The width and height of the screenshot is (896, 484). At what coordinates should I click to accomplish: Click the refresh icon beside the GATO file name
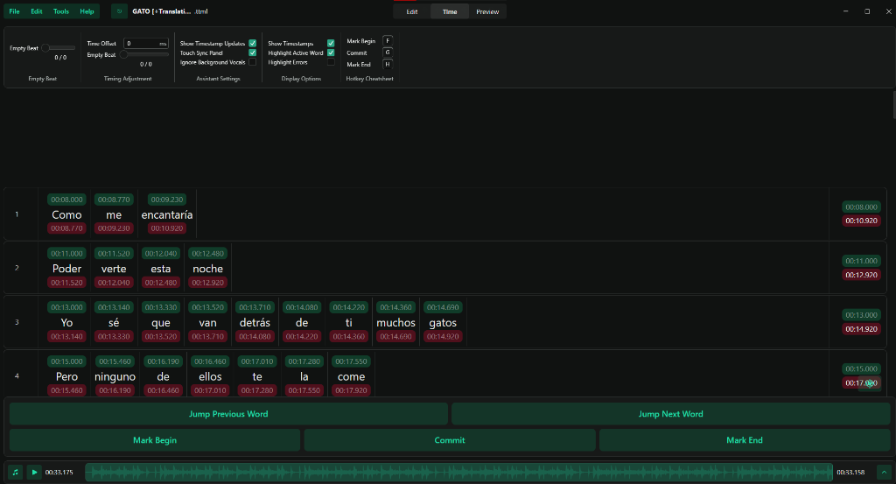(x=119, y=11)
